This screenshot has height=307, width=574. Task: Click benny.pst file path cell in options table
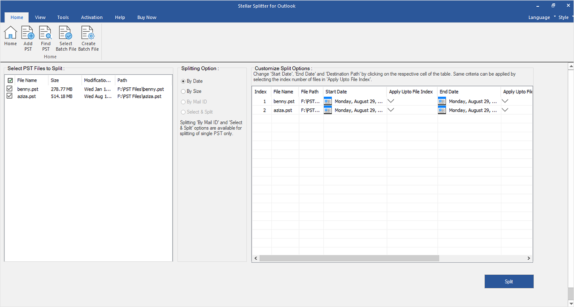(311, 101)
